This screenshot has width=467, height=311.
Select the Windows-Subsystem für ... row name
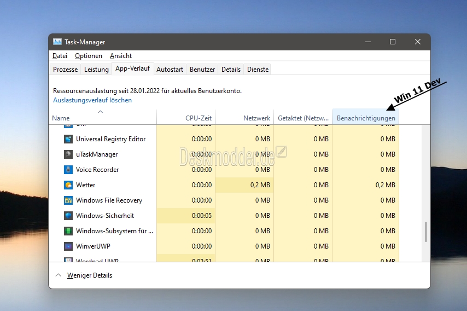[x=114, y=231]
